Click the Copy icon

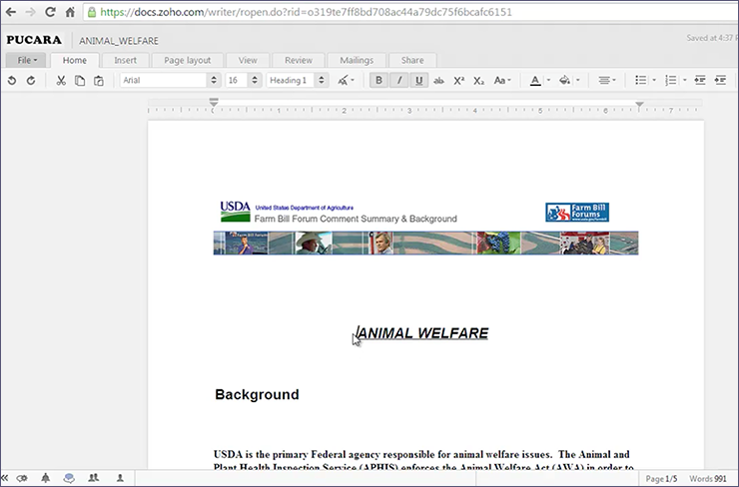click(x=80, y=80)
